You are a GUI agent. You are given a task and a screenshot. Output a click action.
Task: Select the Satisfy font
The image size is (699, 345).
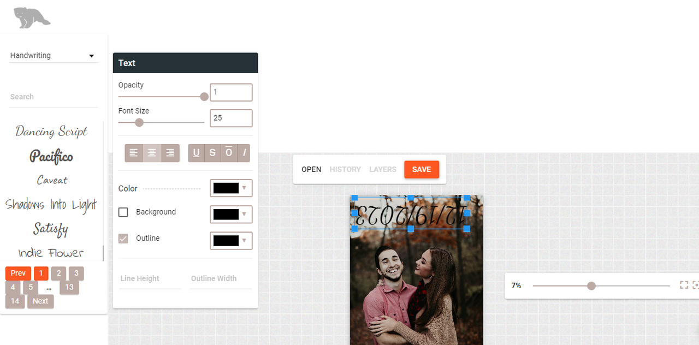51,229
